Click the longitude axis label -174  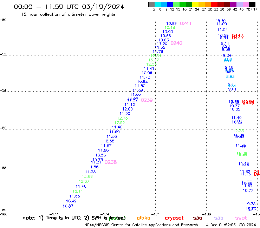pyautogui.click(x=104, y=214)
